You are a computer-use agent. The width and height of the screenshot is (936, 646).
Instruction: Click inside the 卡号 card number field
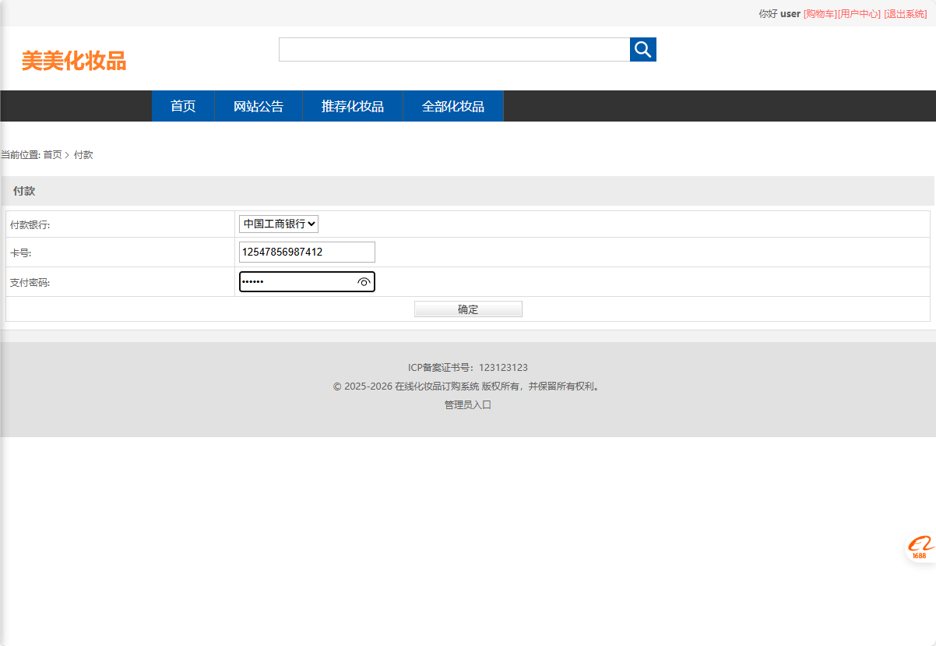[306, 252]
